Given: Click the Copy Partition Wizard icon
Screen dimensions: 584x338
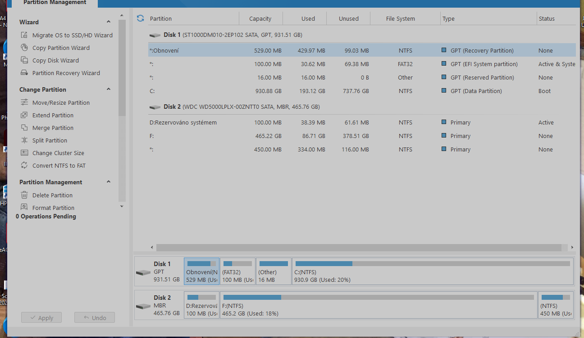Looking at the screenshot, I should [24, 48].
